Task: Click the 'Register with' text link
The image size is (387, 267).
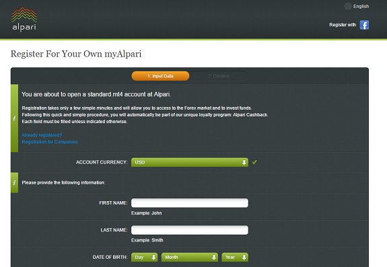Action: (x=343, y=25)
